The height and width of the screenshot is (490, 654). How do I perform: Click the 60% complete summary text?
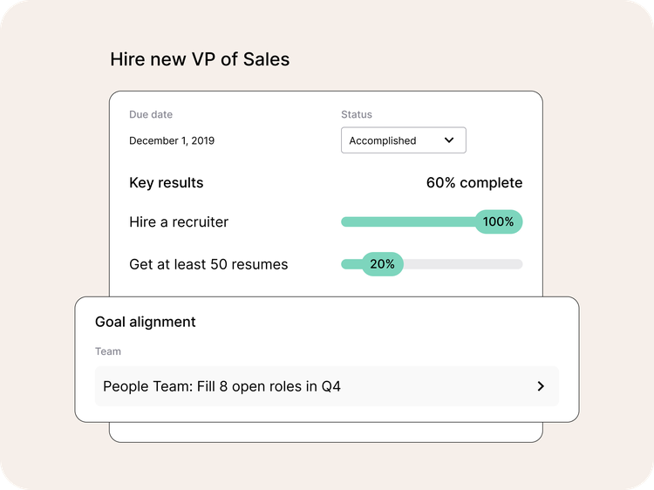pyautogui.click(x=474, y=182)
